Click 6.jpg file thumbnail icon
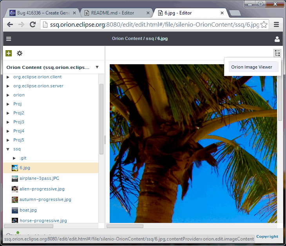 coord(15,168)
